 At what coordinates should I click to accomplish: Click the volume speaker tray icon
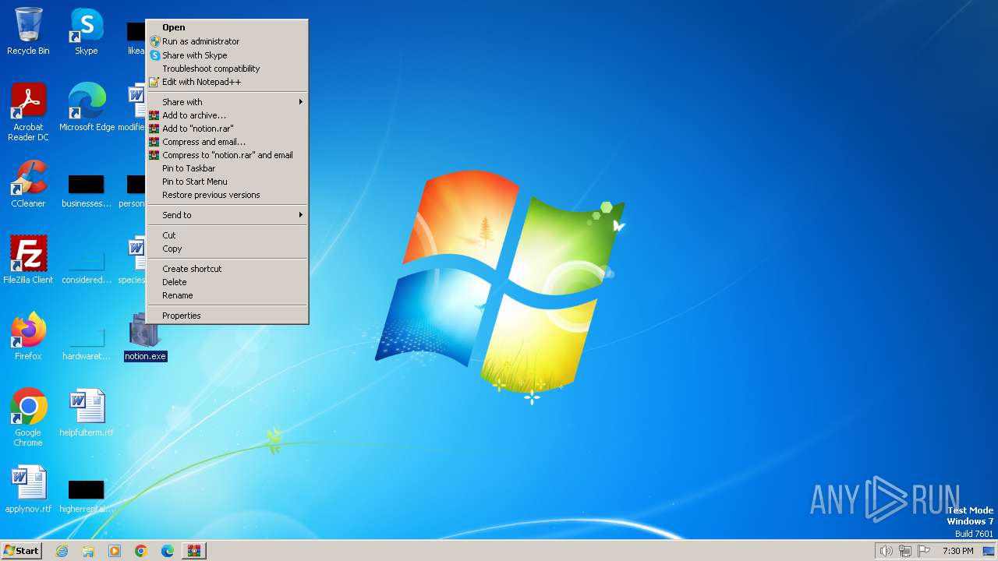pyautogui.click(x=886, y=551)
